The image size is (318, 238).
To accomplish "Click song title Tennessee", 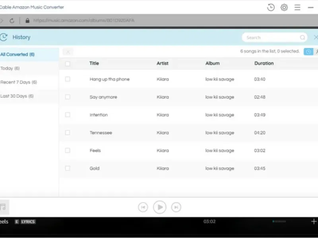I will (101, 133).
